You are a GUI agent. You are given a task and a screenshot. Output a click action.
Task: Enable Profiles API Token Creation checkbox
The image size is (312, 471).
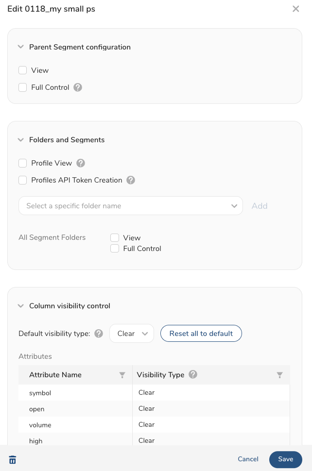click(x=23, y=180)
